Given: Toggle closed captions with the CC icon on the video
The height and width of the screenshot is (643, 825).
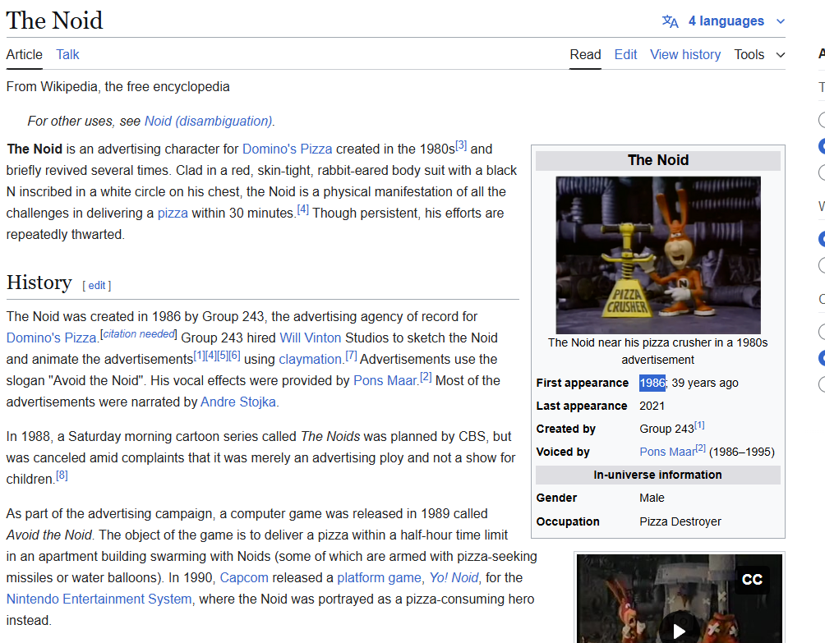Looking at the screenshot, I should point(752,580).
